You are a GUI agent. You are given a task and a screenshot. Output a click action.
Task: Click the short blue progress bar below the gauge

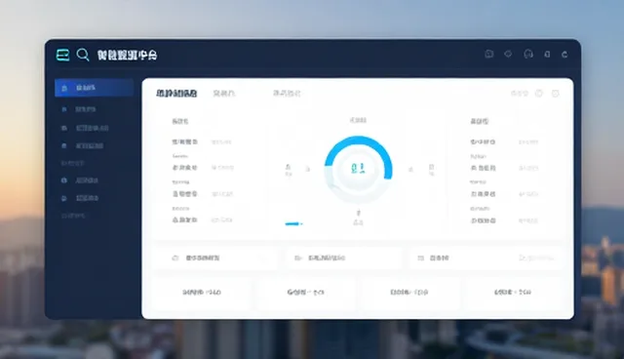292,224
